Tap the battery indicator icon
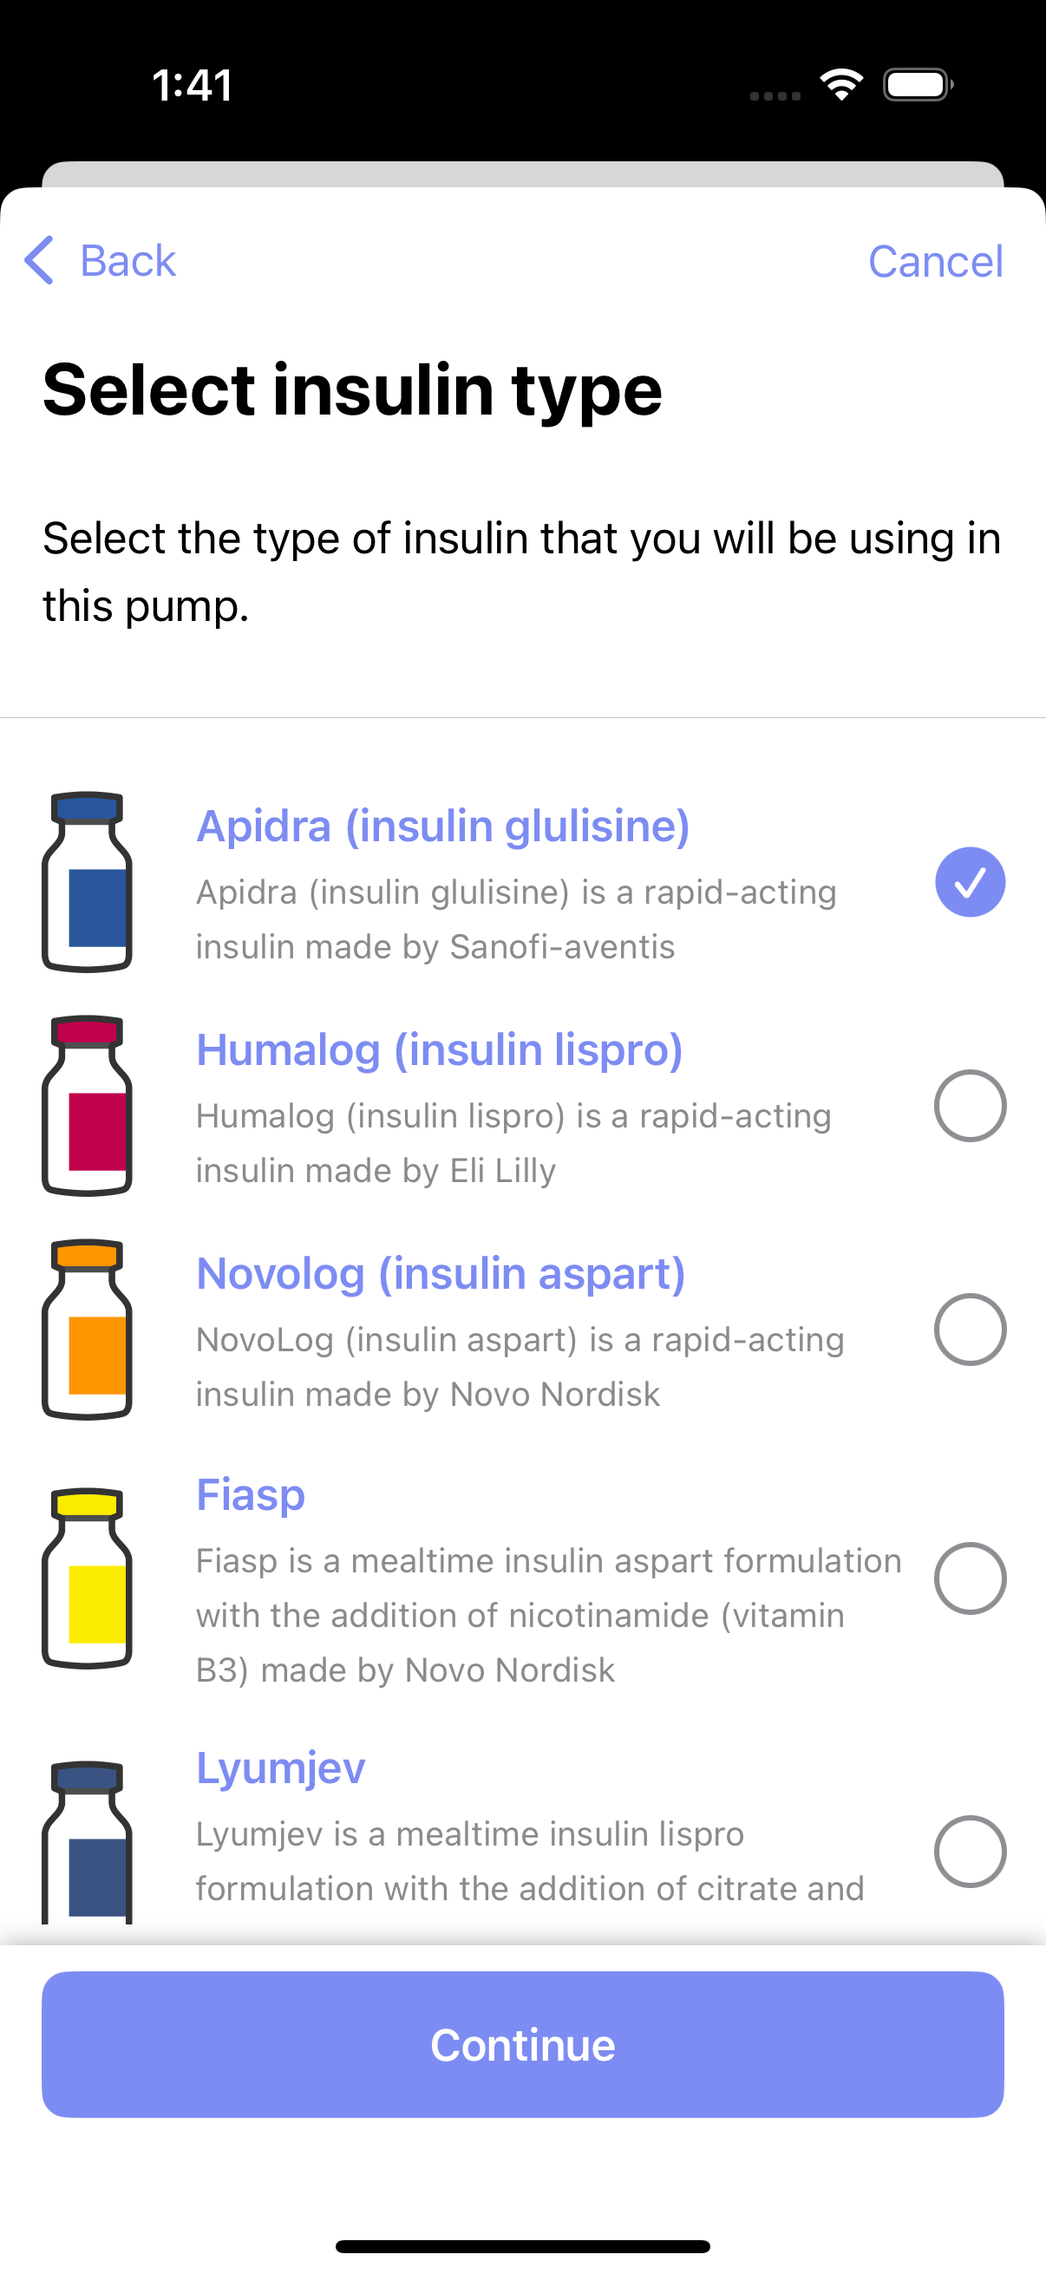 point(917,85)
